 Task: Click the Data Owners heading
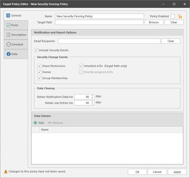click(42, 116)
